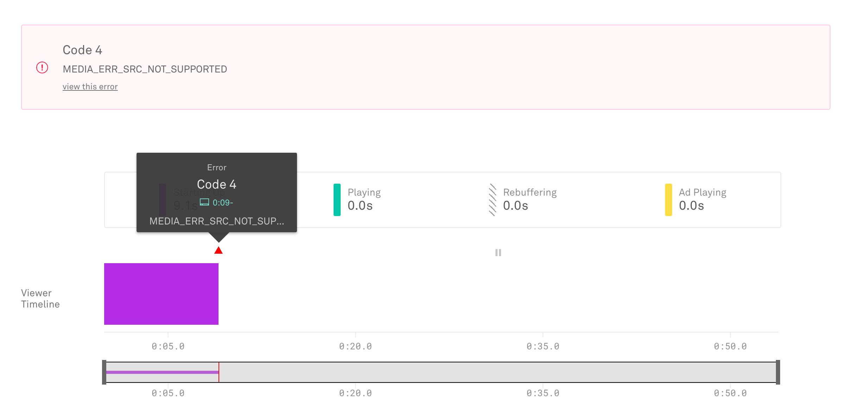Click the 0:05.0 label on lower axis

coord(168,393)
